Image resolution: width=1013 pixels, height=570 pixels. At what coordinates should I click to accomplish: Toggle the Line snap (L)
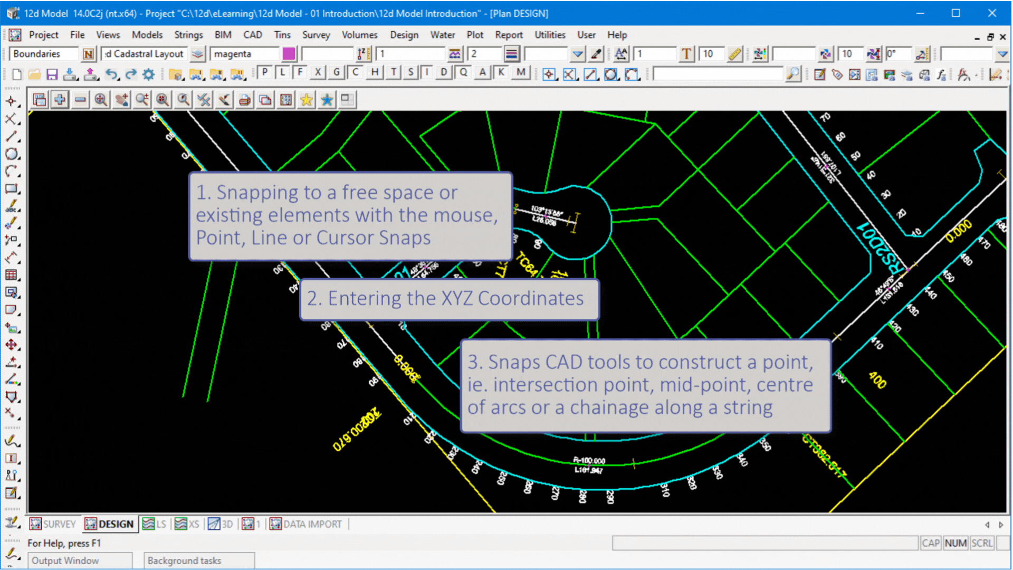(x=283, y=72)
